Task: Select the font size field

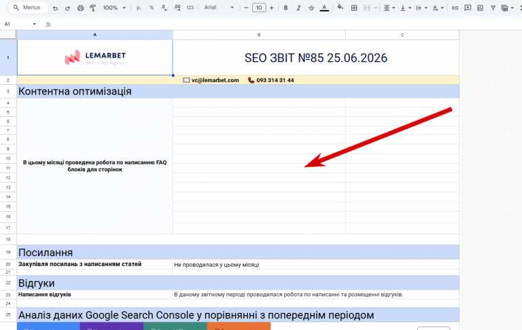Action: pyautogui.click(x=259, y=7)
